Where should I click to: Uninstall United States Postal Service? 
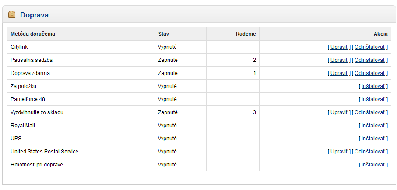(370, 152)
